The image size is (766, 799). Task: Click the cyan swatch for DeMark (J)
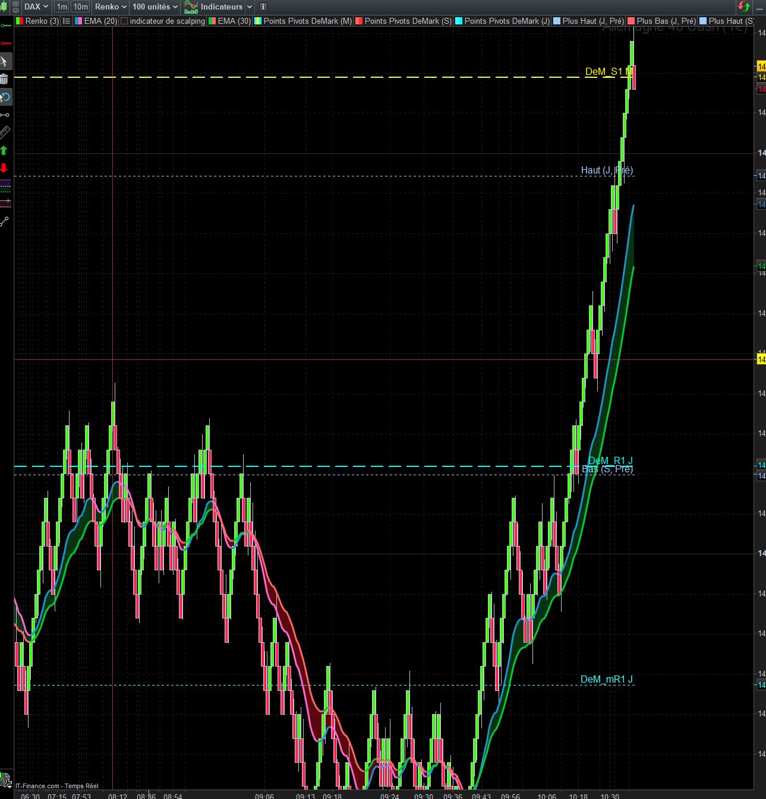[459, 21]
